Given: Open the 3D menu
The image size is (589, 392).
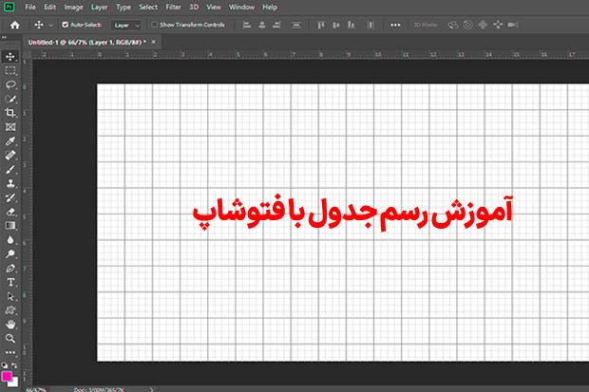Looking at the screenshot, I should [x=194, y=7].
